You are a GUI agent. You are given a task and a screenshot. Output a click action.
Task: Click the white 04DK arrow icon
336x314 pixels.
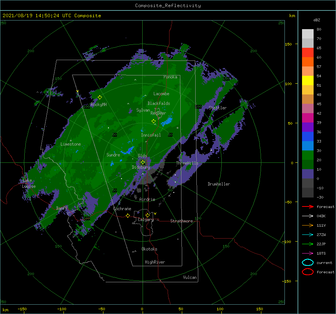[x=308, y=216]
